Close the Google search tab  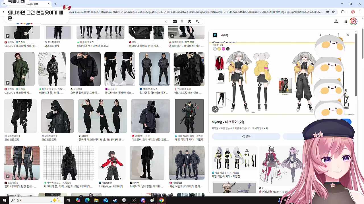pyautogui.click(x=49, y=4)
